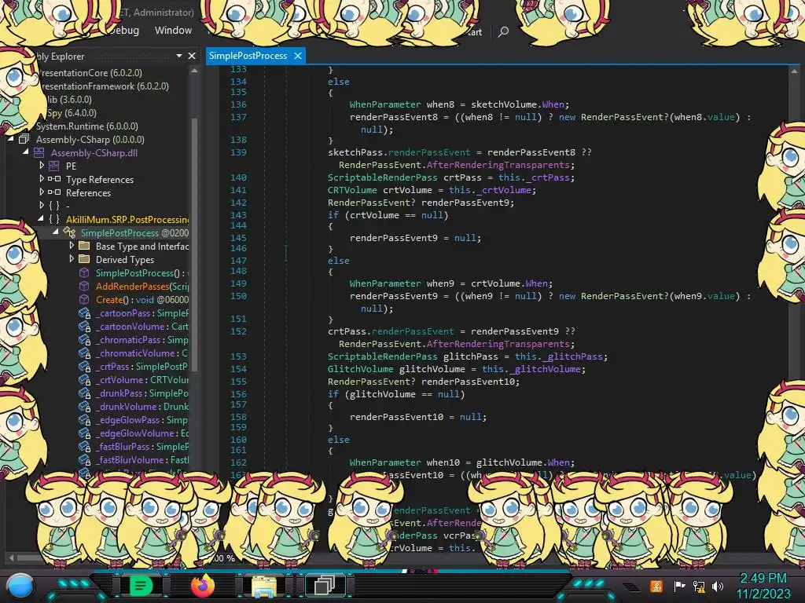Image resolution: width=805 pixels, height=603 pixels.
Task: Collapse the SimplePostProcess class node
Action: click(56, 232)
